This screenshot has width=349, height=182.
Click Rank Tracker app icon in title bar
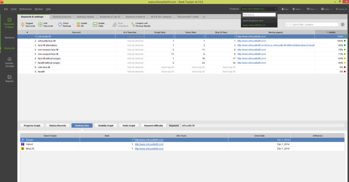coord(2,2)
